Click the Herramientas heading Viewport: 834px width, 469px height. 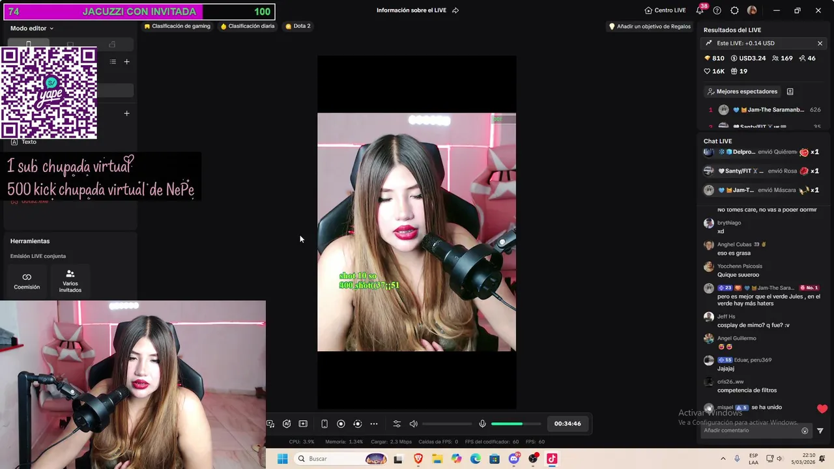30,241
